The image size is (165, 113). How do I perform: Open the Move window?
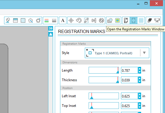tap(71, 20)
